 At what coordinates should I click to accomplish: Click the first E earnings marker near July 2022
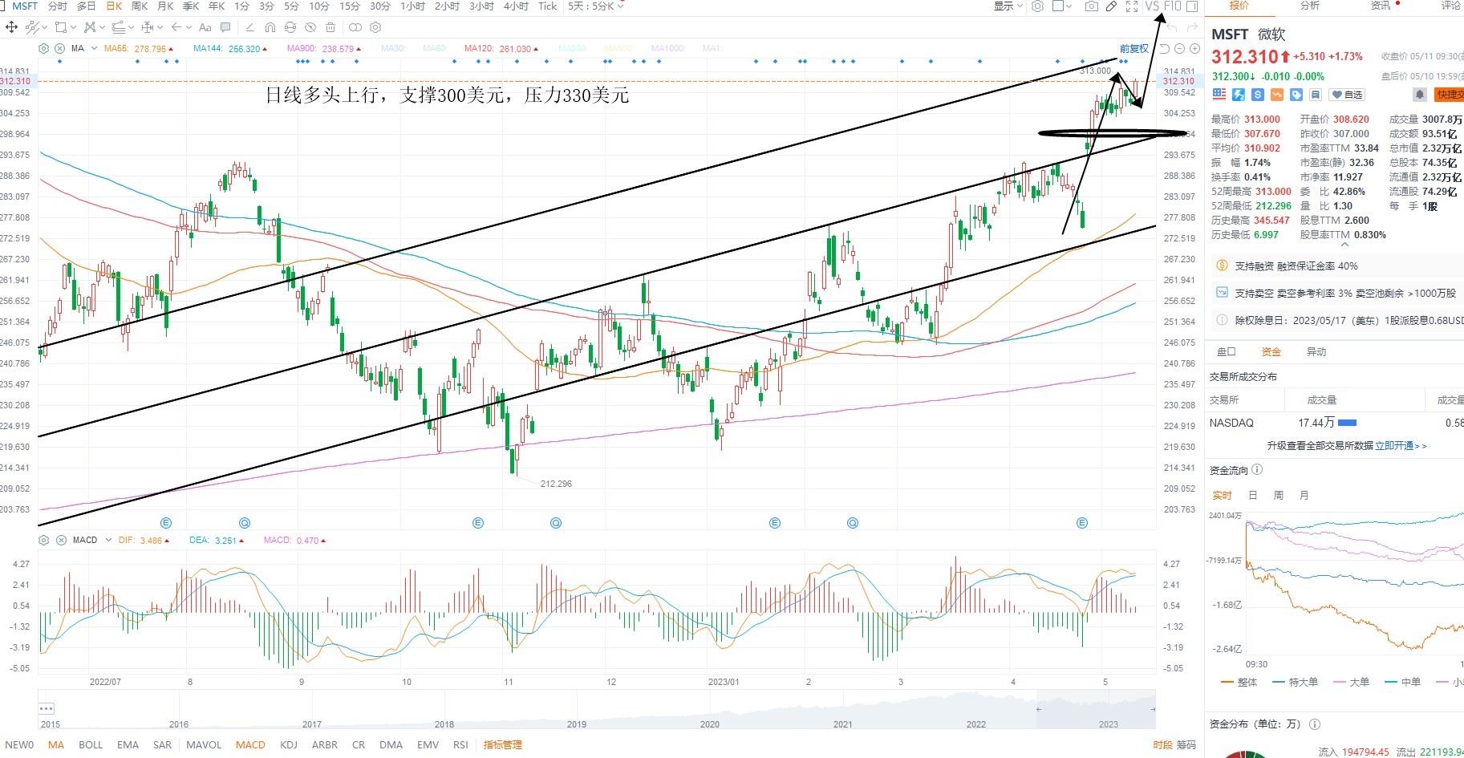coord(166,523)
